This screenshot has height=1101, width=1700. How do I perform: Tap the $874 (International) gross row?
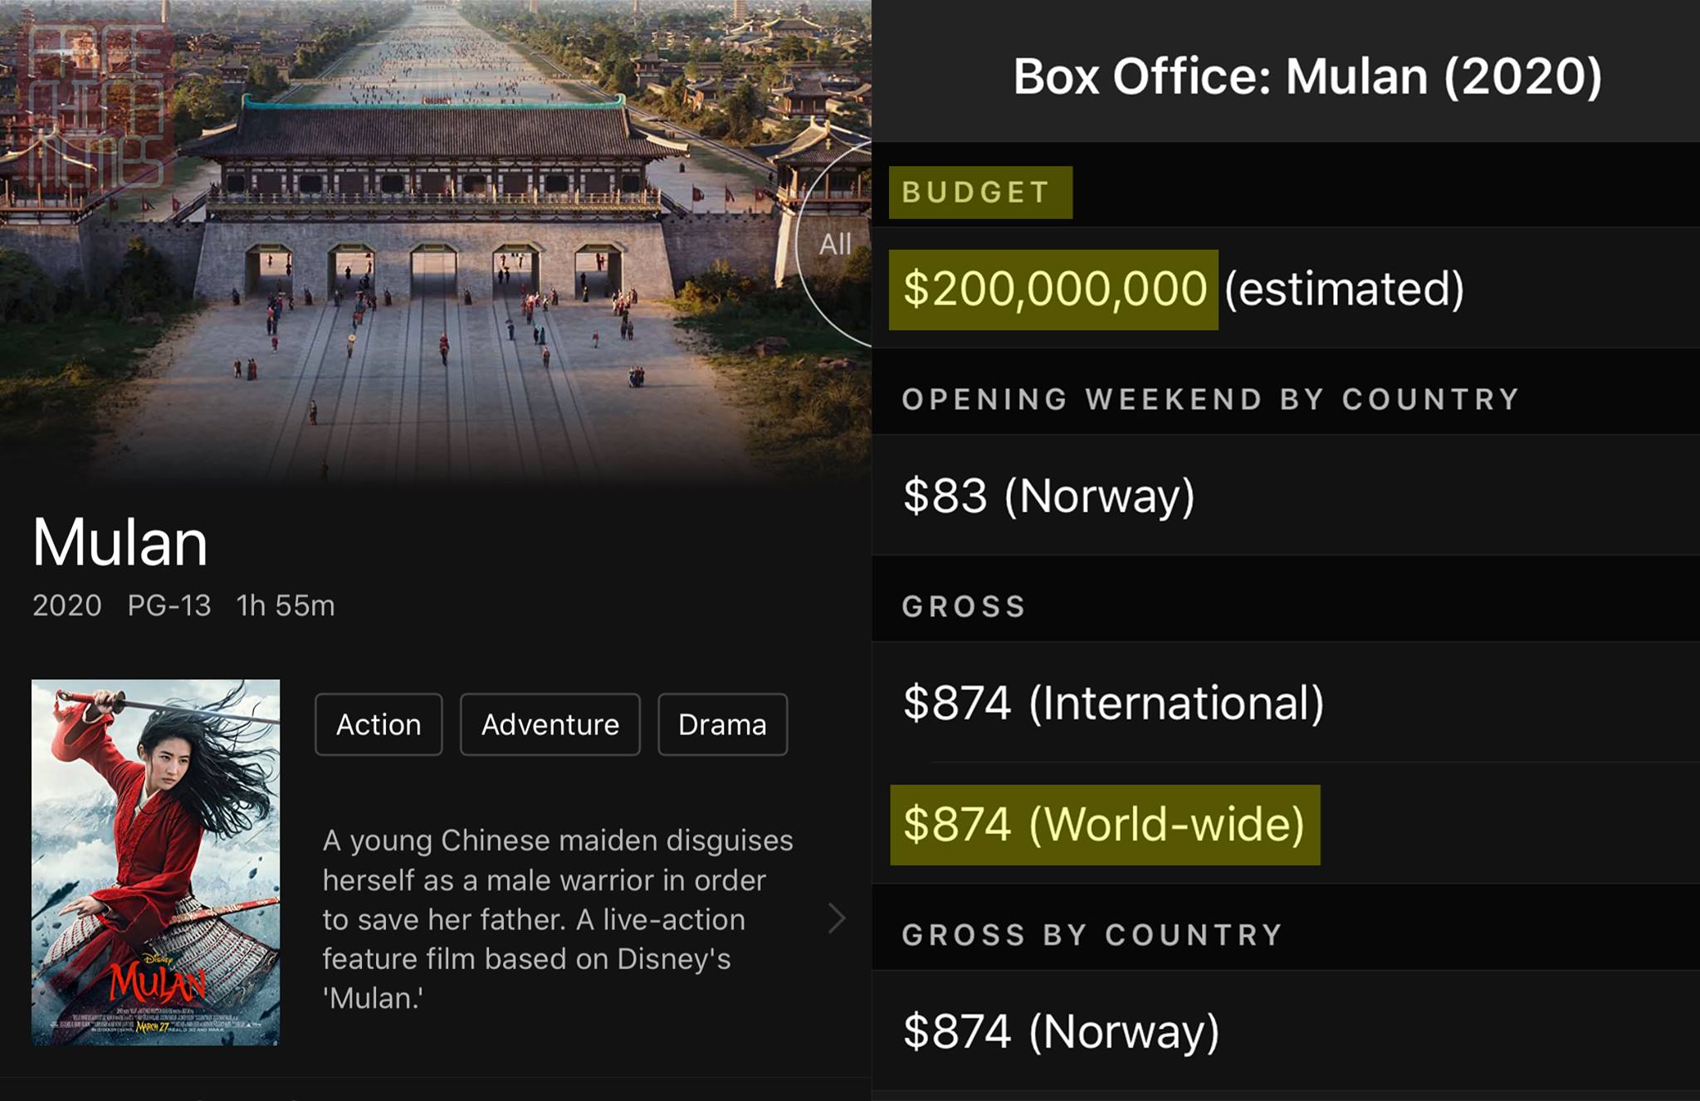(x=1286, y=702)
